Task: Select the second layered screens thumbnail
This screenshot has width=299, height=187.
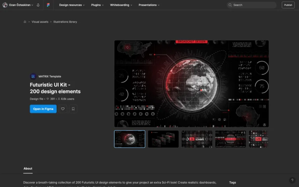Action: [163, 139]
